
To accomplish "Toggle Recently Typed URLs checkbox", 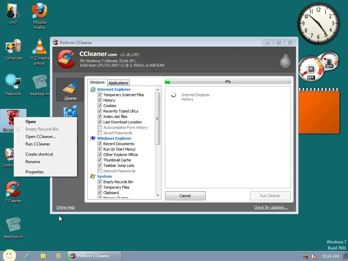I will click(100, 111).
